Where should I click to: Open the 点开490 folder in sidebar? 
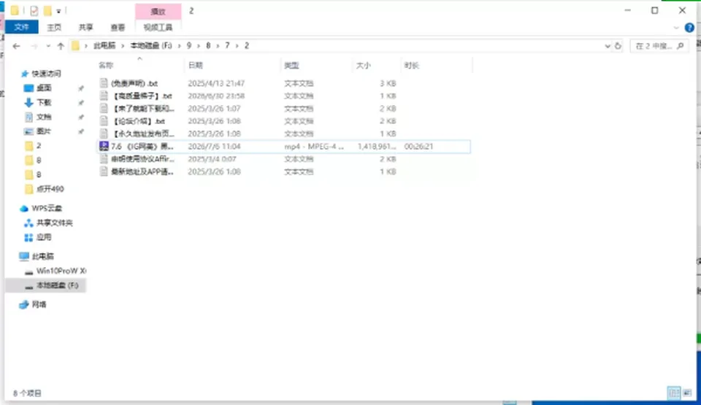coord(50,189)
